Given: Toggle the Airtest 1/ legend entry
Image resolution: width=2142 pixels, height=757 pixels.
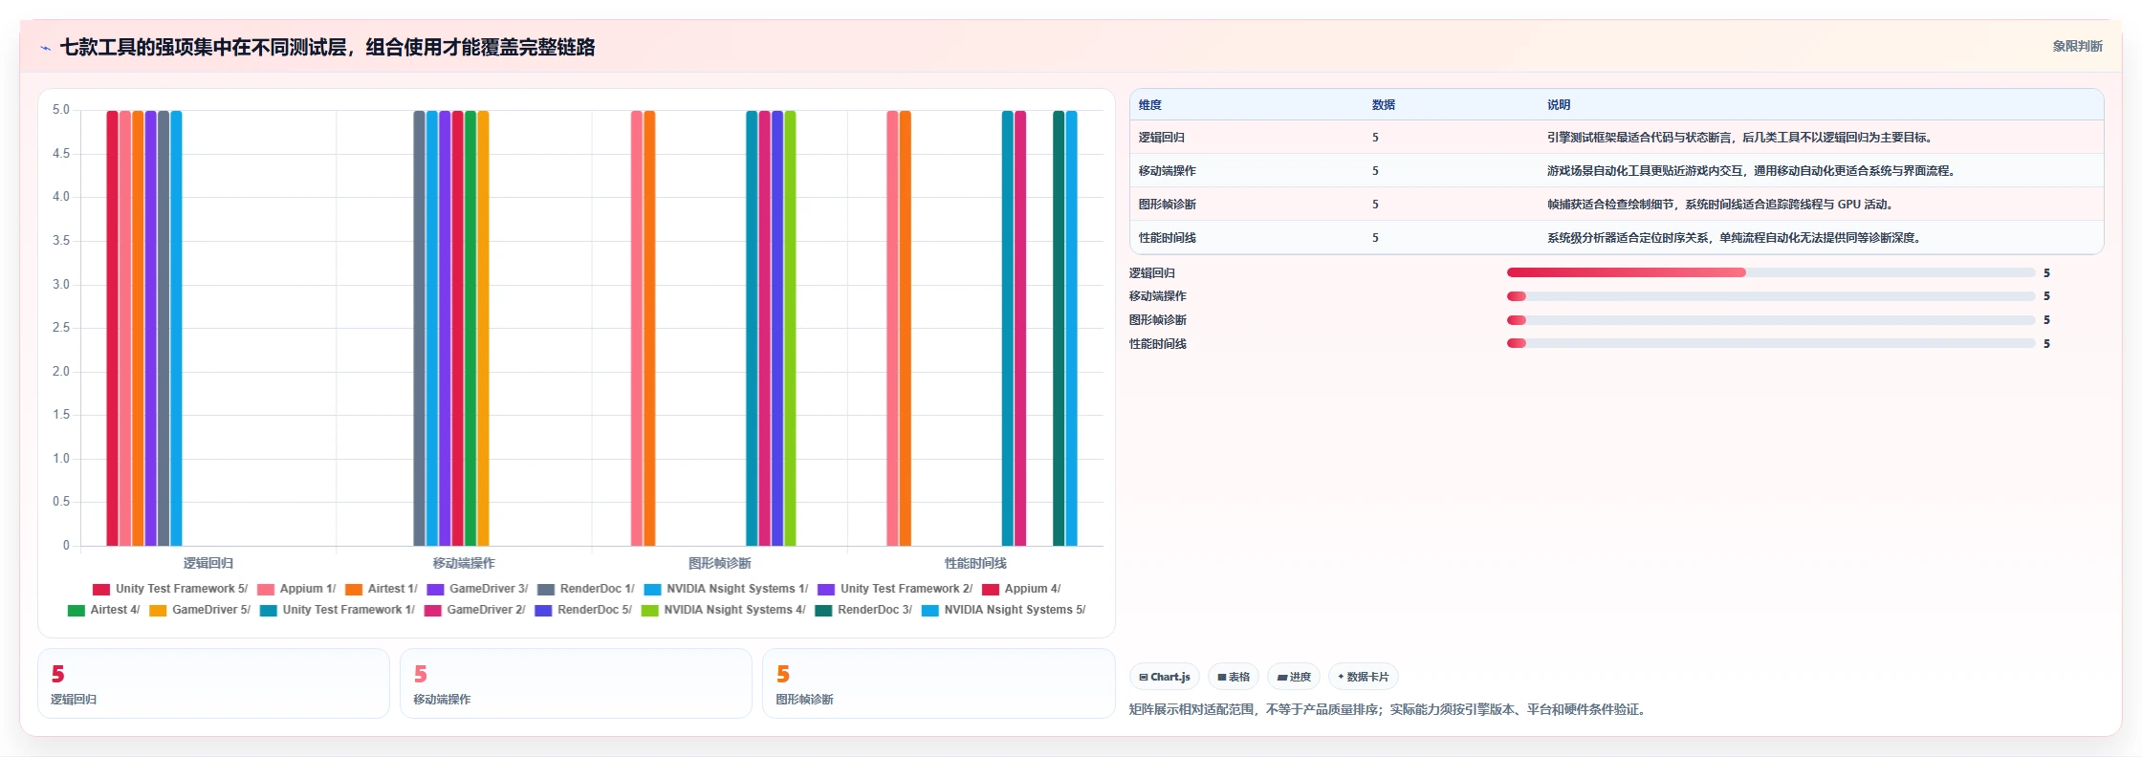Looking at the screenshot, I should [382, 589].
